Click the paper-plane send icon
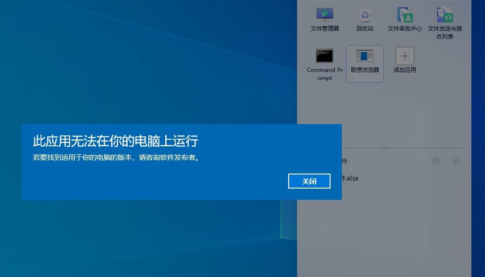The image size is (485, 277). pyautogui.click(x=455, y=161)
